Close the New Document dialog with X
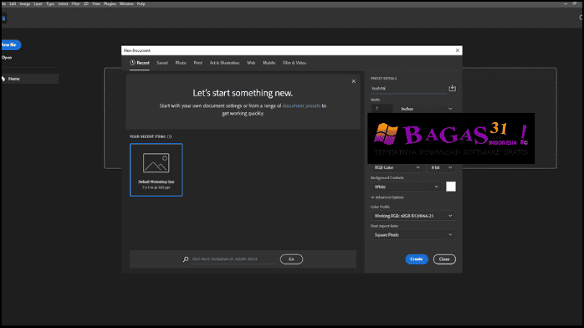The image size is (584, 328). [458, 50]
